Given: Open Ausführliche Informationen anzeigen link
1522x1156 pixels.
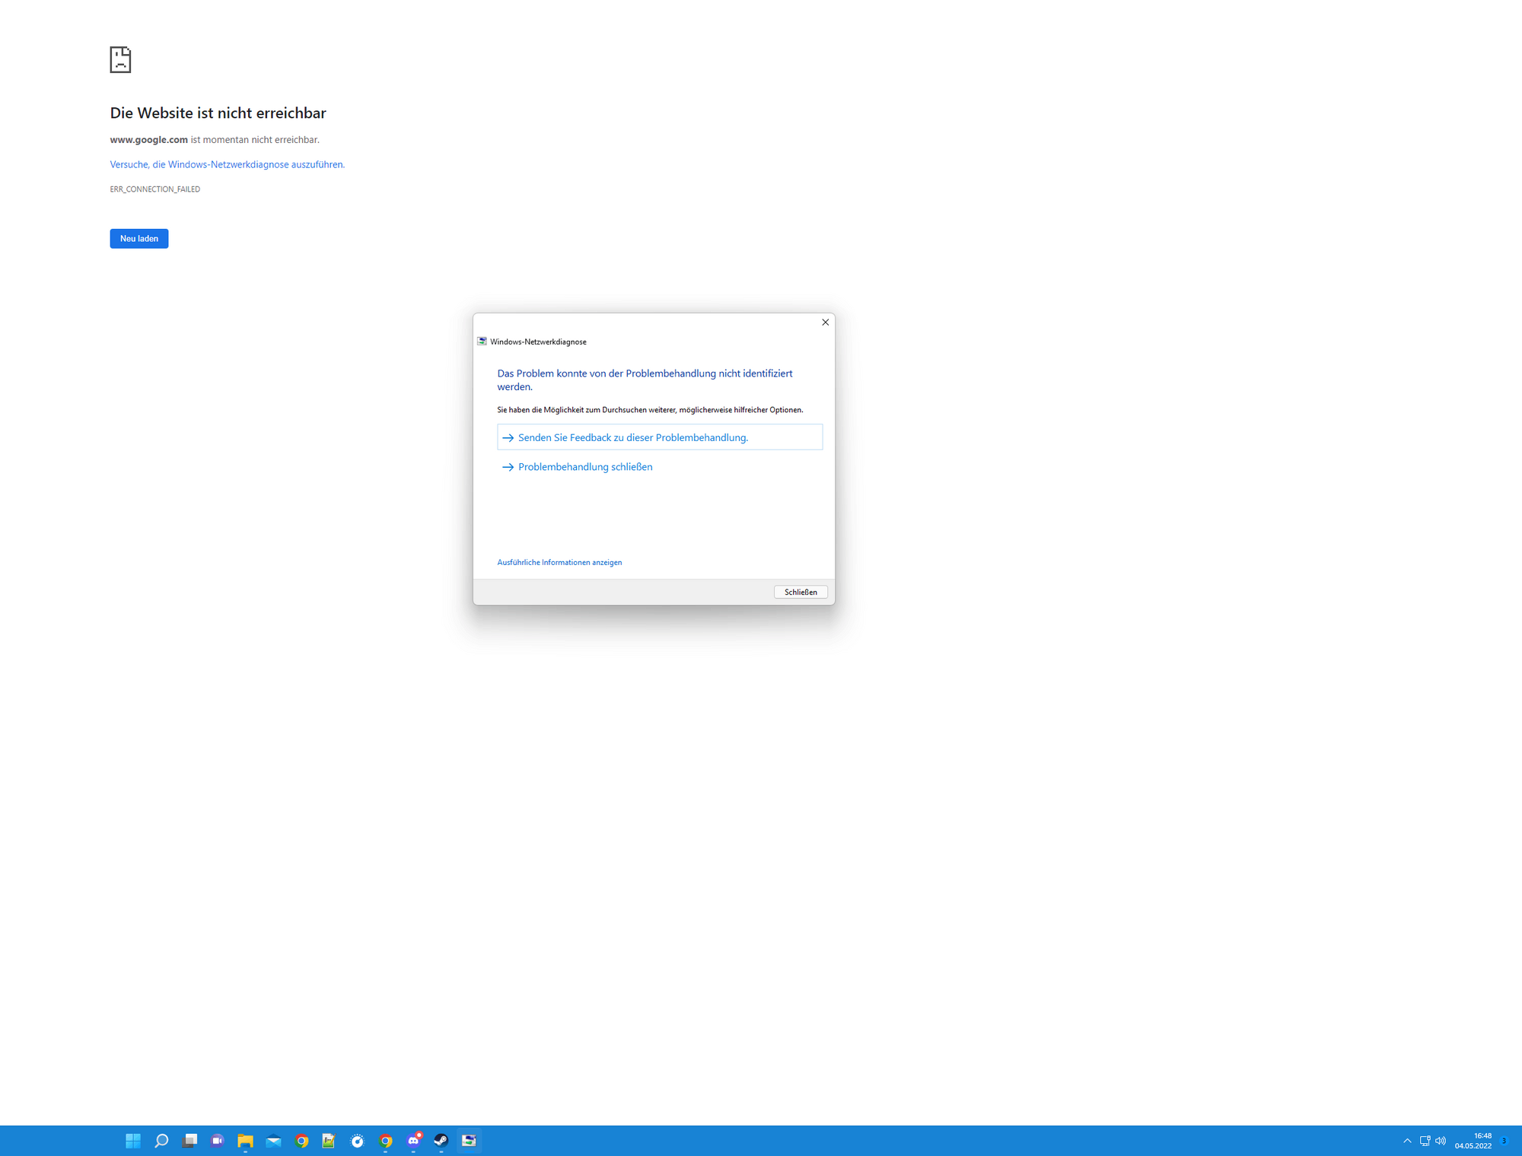Looking at the screenshot, I should 559,562.
